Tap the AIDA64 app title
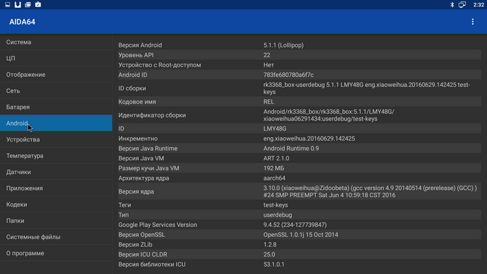The image size is (487, 274). coord(22,22)
